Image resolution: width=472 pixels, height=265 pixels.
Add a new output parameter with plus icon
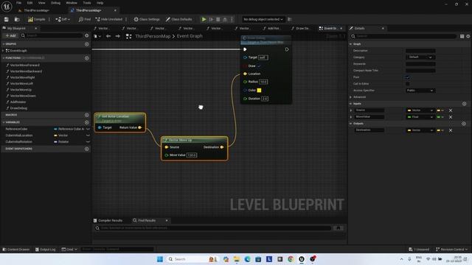click(464, 124)
